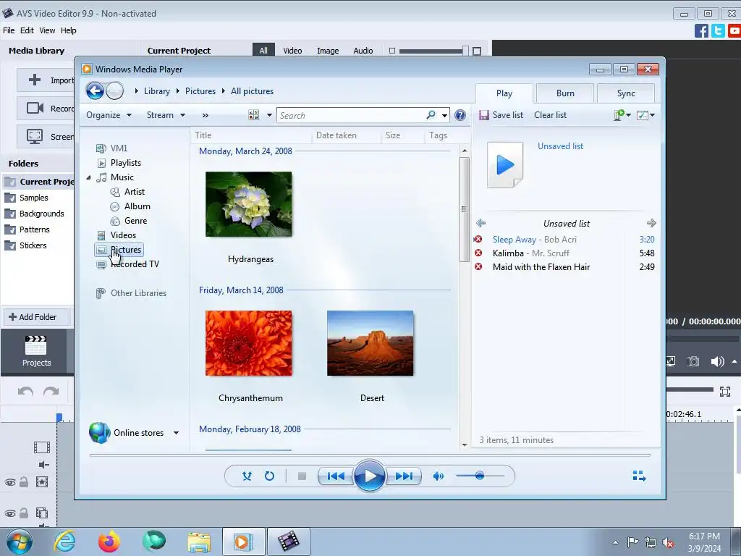This screenshot has height=556, width=741.
Task: Open the Stream menu
Action: (166, 115)
